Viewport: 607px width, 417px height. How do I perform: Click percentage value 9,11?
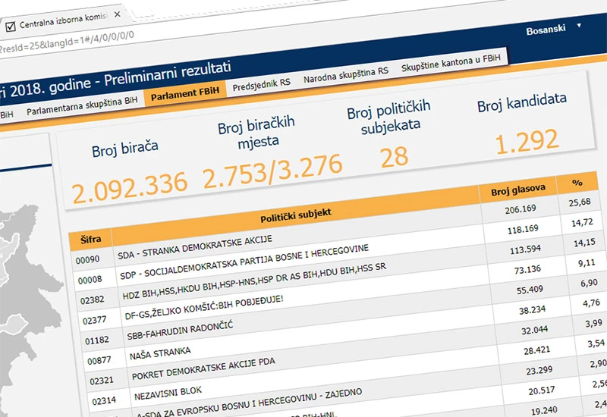587,263
